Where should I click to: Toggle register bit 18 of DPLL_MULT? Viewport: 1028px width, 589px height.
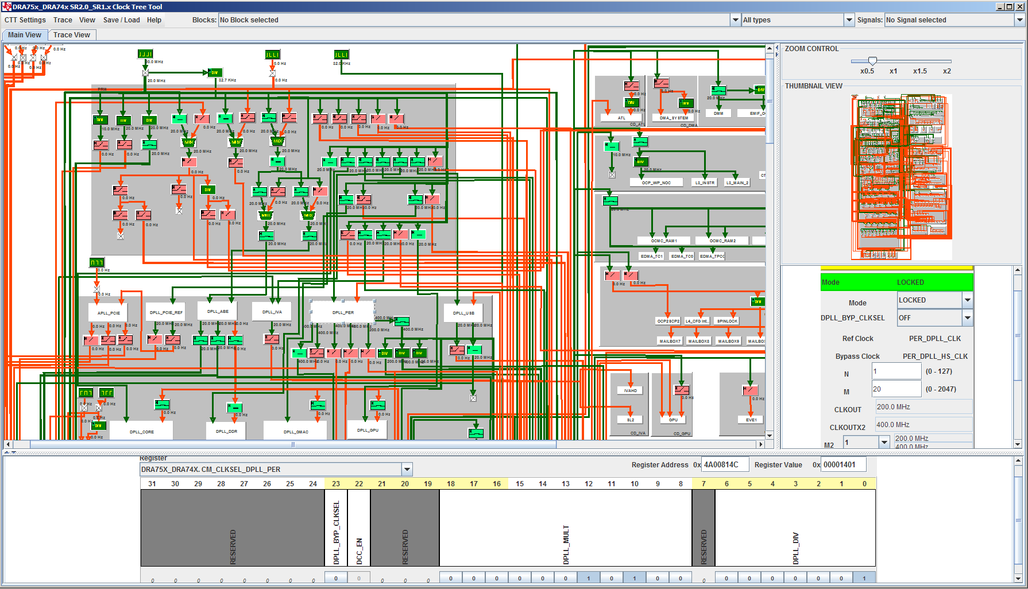[x=451, y=578]
